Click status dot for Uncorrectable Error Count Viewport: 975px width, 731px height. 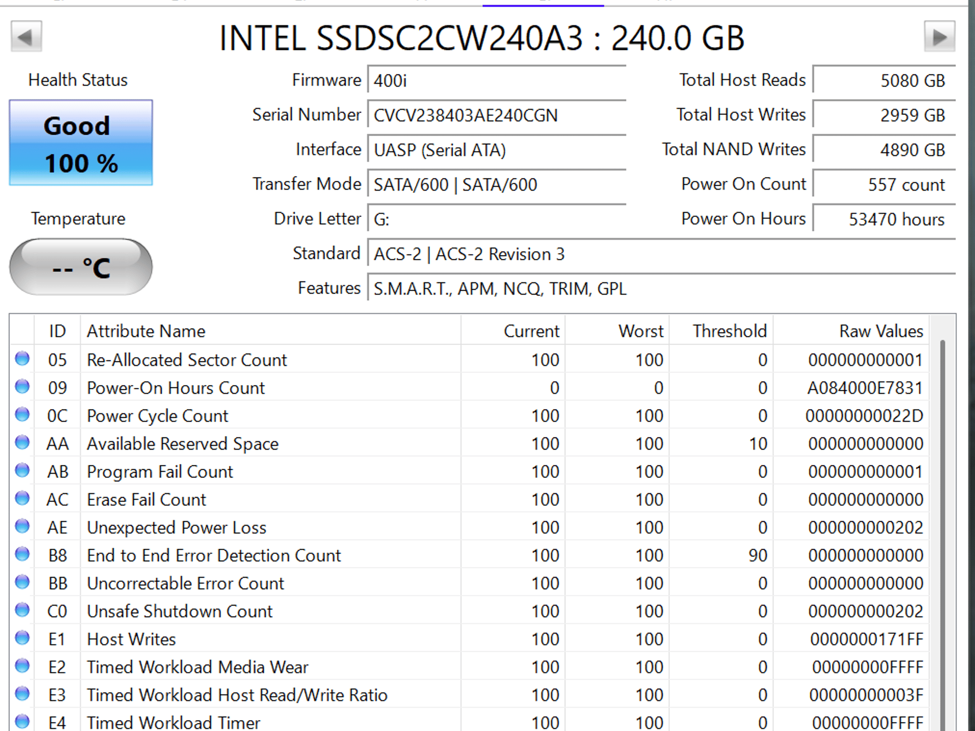[22, 582]
